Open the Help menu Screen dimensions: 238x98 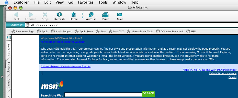[x=134, y=2]
